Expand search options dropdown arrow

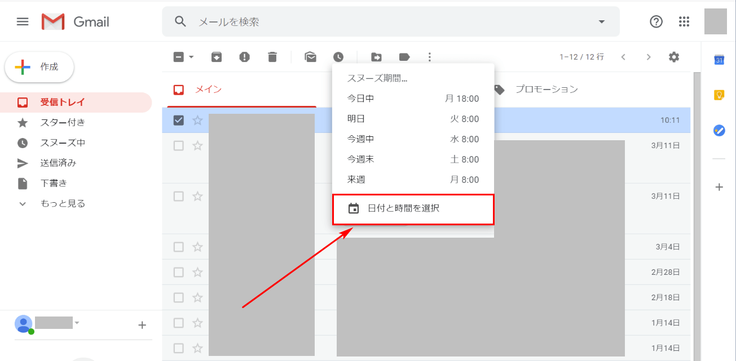click(601, 21)
